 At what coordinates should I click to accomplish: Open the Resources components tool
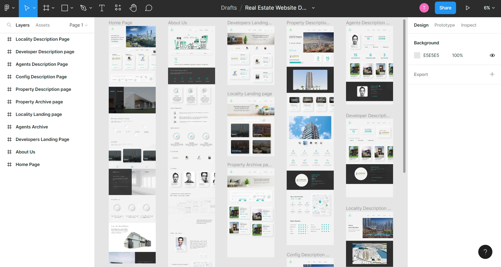pos(118,8)
